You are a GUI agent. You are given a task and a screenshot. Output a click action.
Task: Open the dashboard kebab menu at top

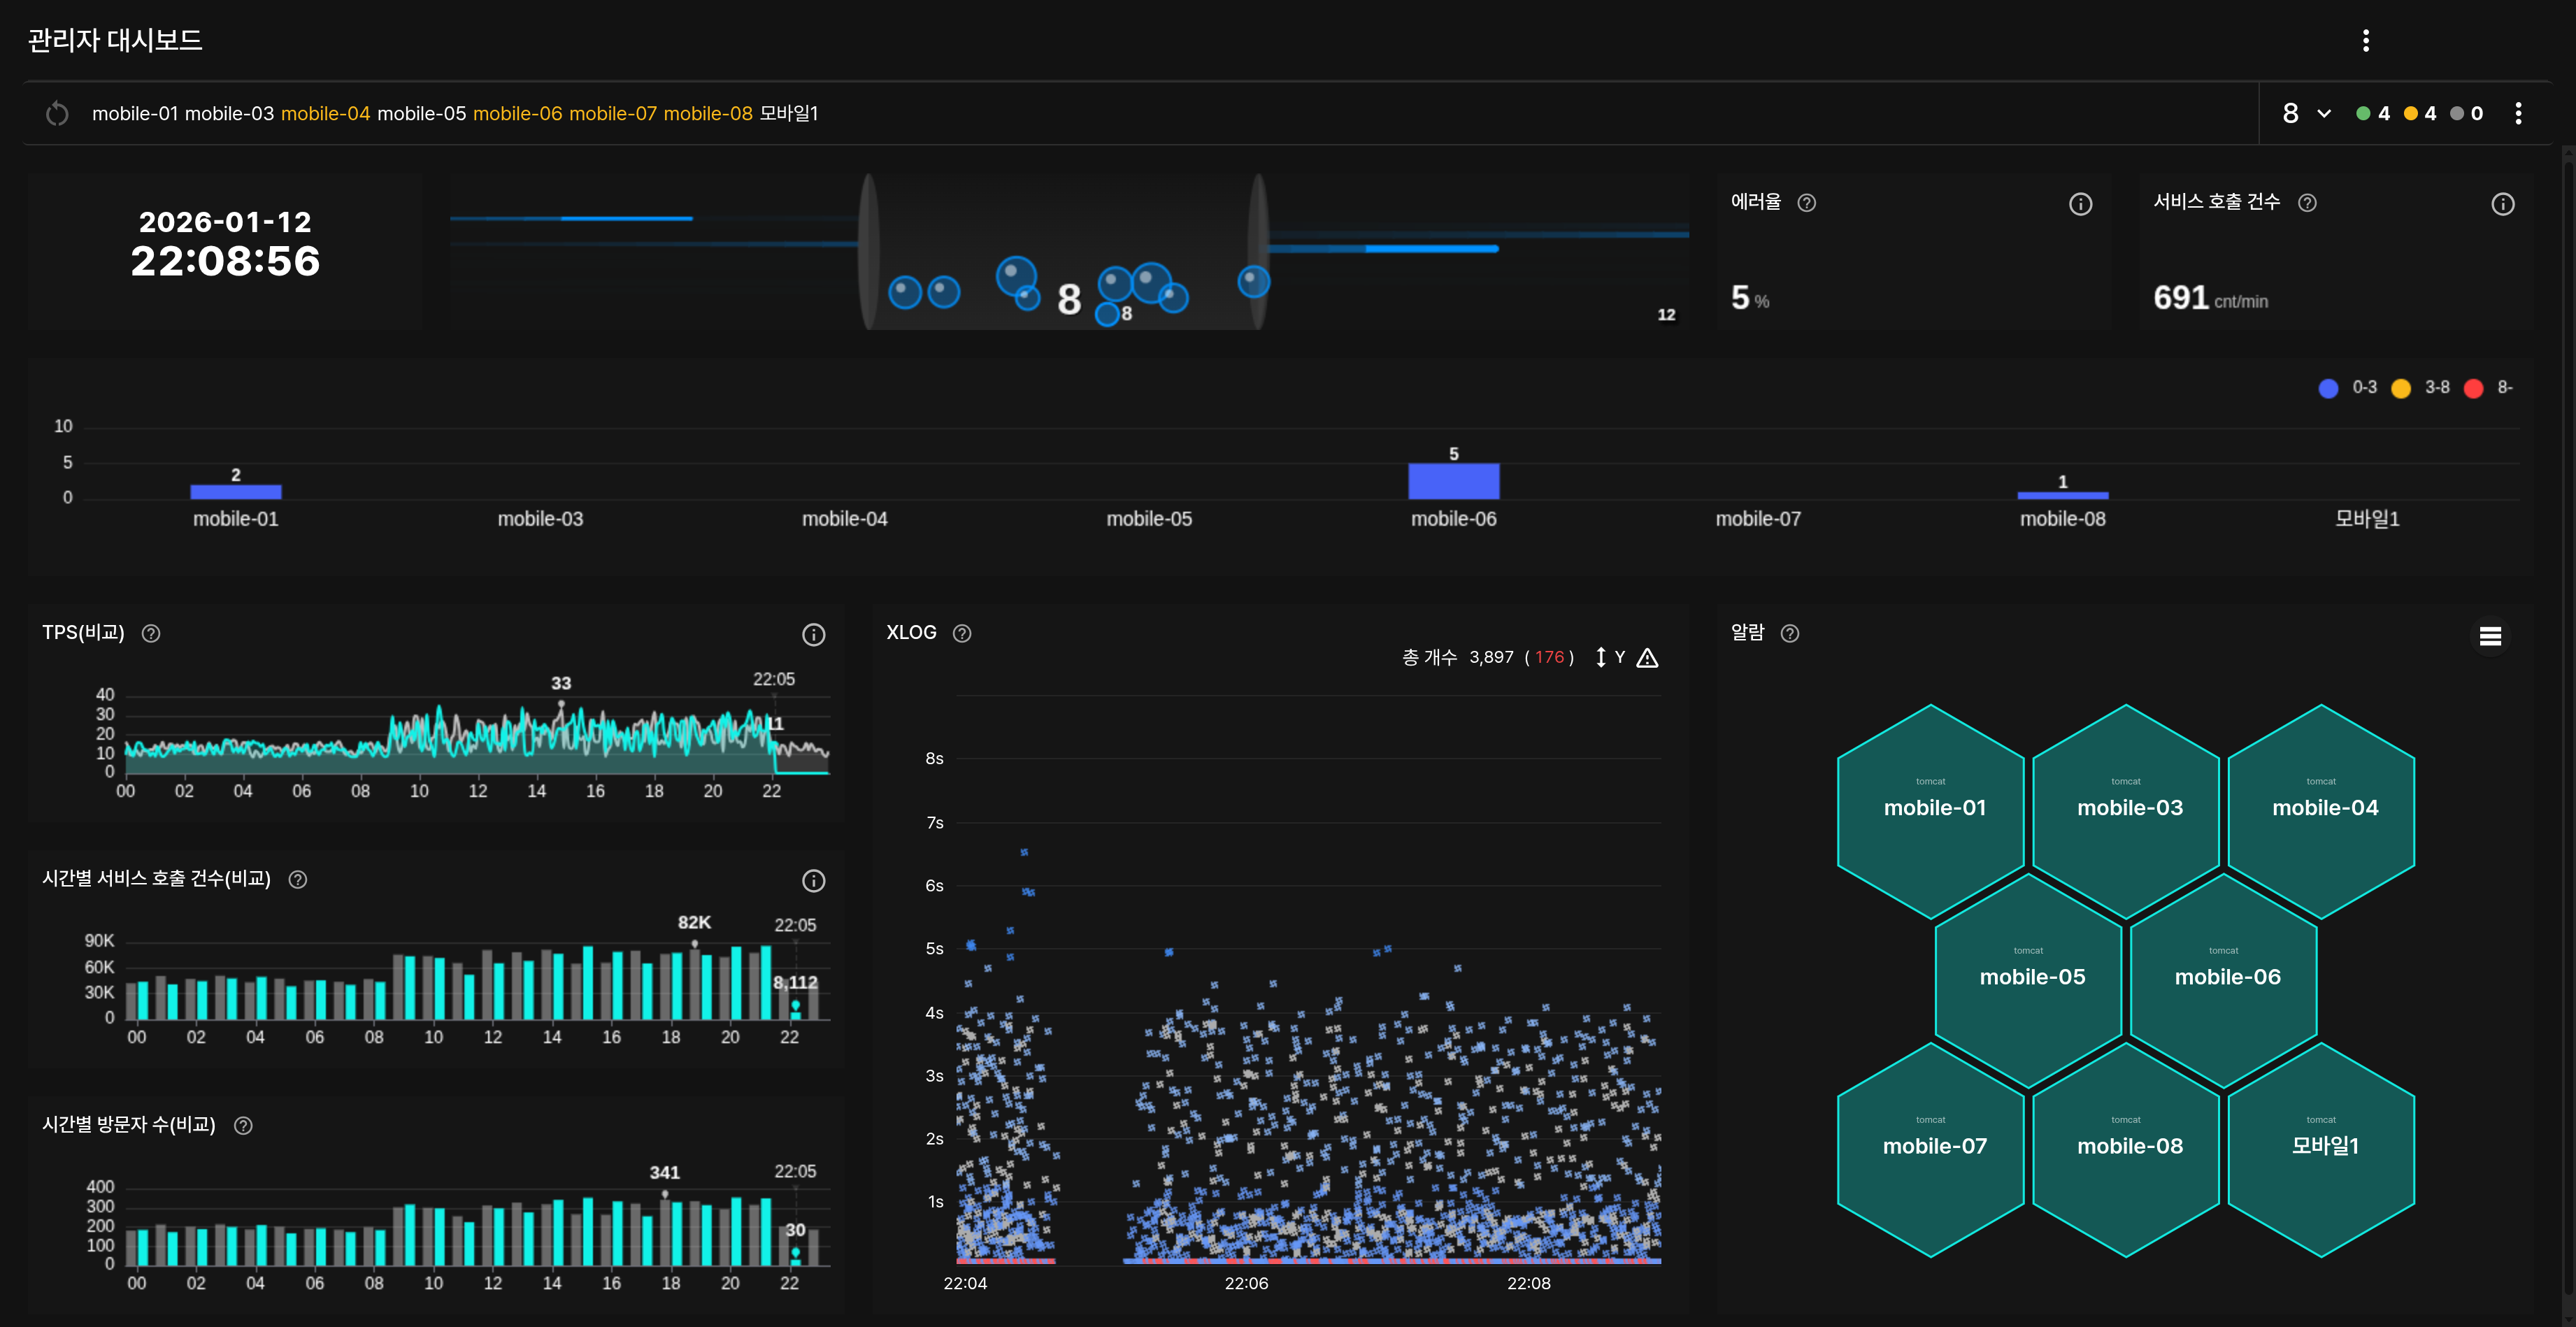2365,40
